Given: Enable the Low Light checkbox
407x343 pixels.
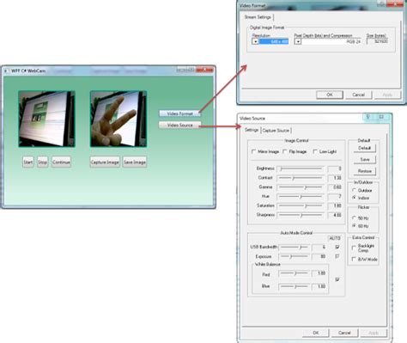Looking at the screenshot, I should 315,151.
